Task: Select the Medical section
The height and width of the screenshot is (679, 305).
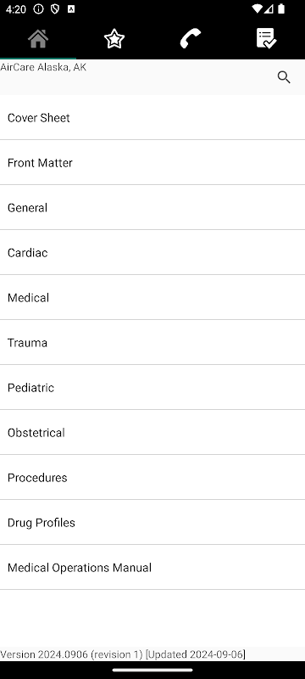Action: coord(152,298)
